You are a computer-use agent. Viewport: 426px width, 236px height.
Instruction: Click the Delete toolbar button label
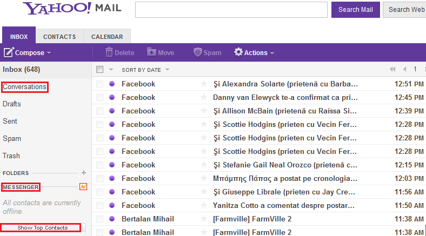pyautogui.click(x=124, y=52)
